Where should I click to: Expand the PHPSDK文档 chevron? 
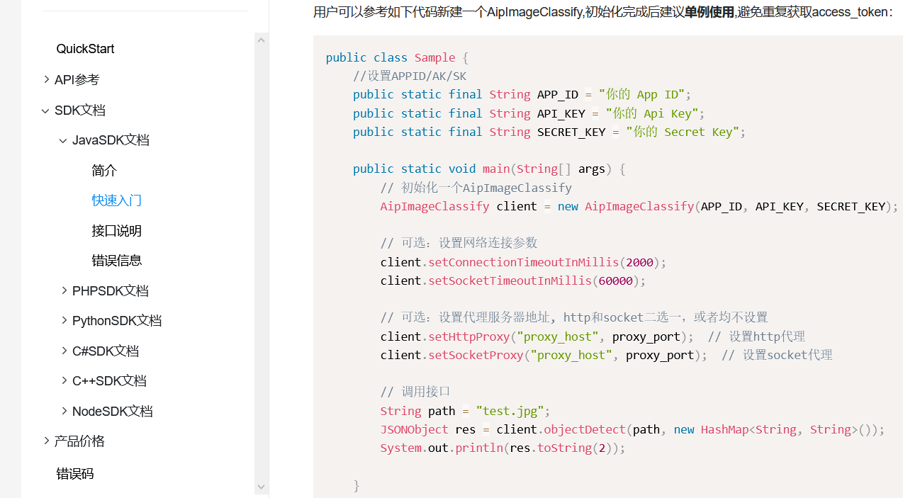64,290
